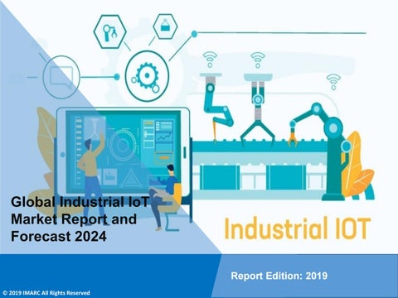This screenshot has width=398, height=298.
Task: Click the rightmost wifi signal icon
Action: 333,82
